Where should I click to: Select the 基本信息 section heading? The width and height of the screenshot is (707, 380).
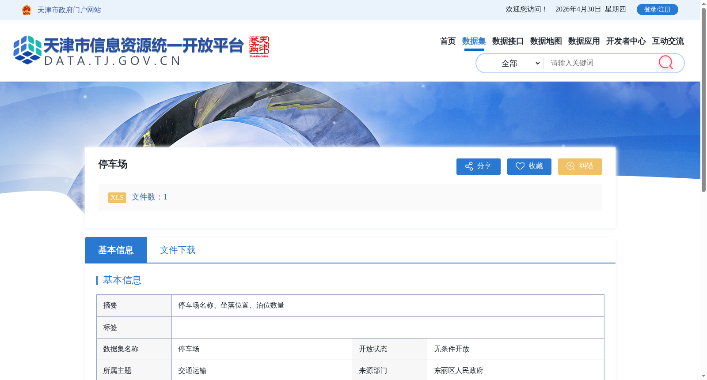click(x=122, y=280)
